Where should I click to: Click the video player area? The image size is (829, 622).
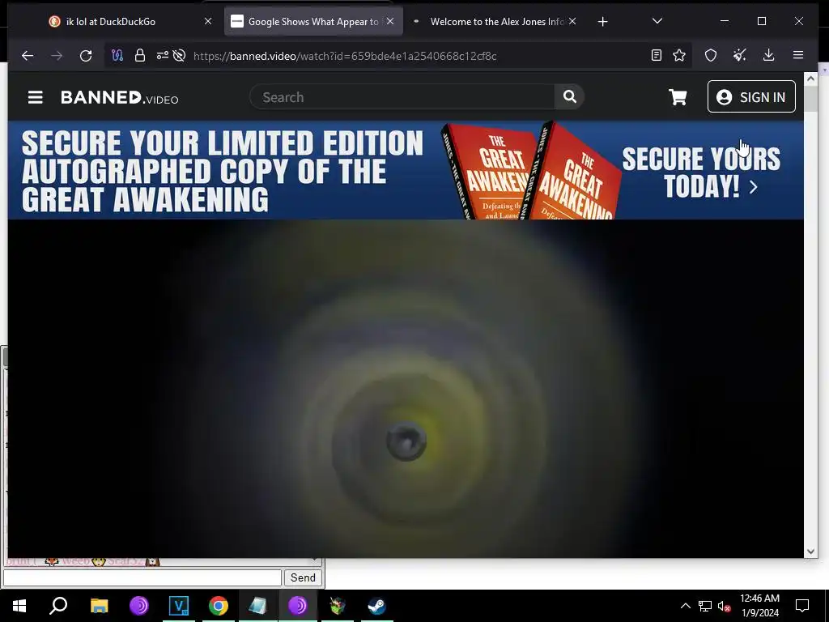click(x=406, y=389)
